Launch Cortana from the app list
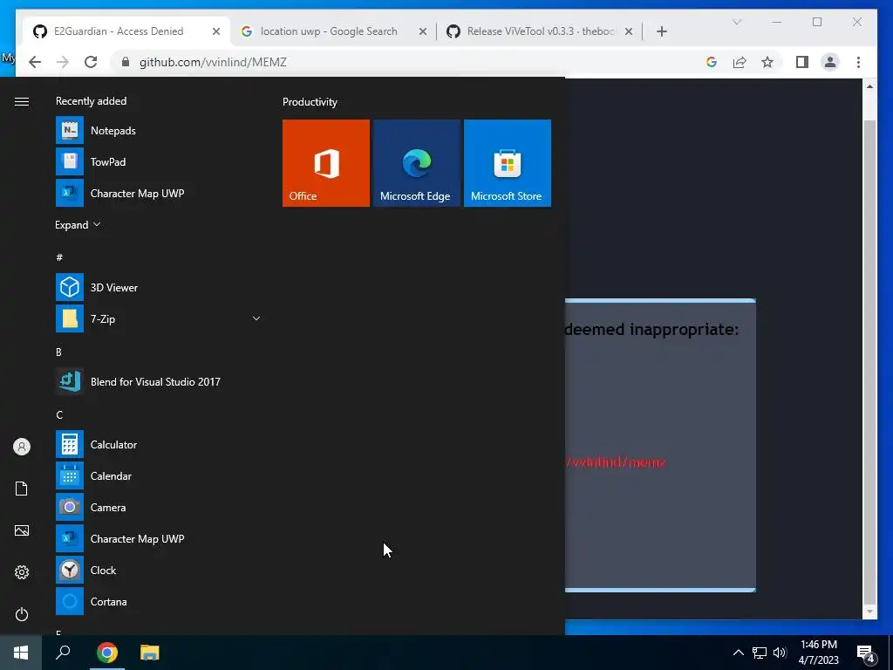This screenshot has width=893, height=670. (x=159, y=601)
